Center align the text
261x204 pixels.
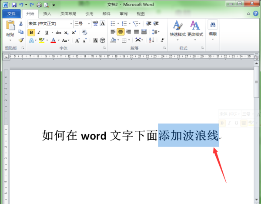pyautogui.click(x=120, y=32)
